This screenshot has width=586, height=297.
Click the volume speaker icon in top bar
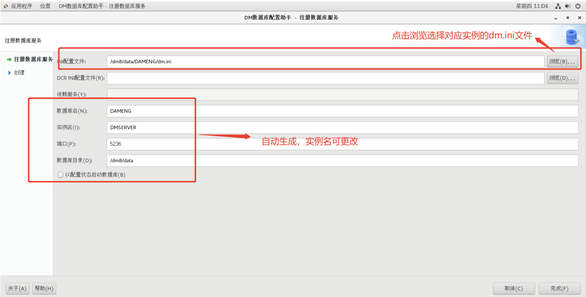[x=568, y=6]
